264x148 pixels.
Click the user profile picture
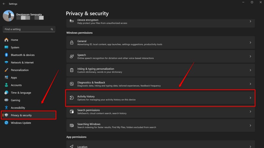8,15
